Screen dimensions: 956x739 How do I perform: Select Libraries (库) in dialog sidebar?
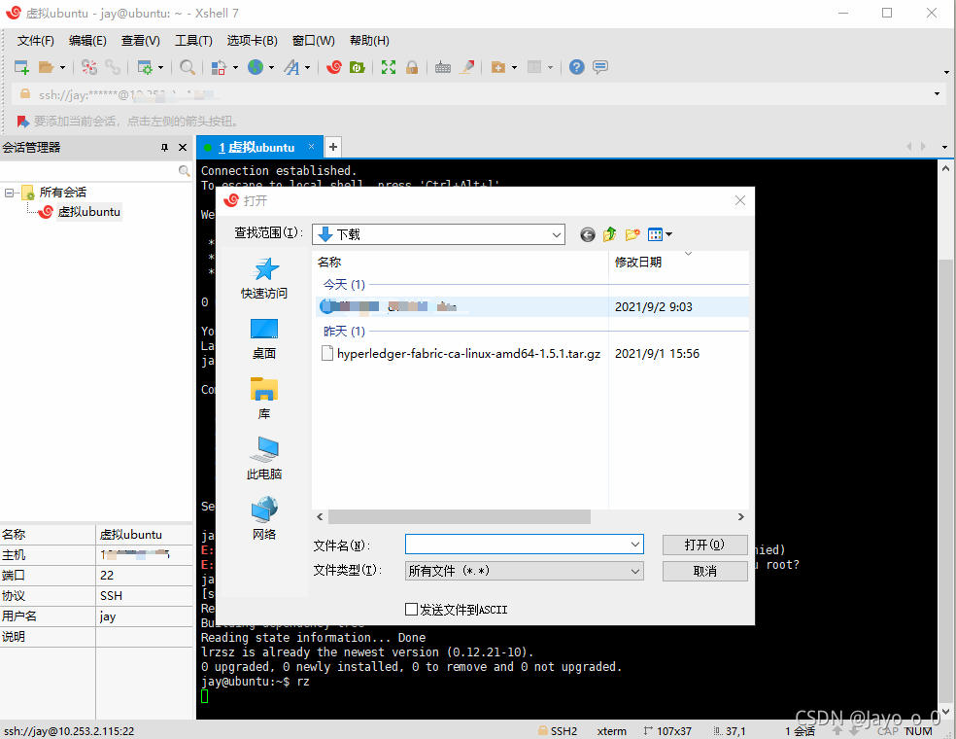tap(264, 399)
